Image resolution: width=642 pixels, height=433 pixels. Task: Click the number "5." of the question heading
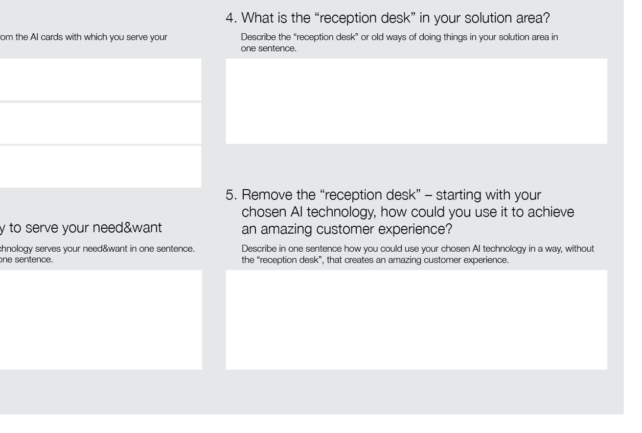coord(231,195)
